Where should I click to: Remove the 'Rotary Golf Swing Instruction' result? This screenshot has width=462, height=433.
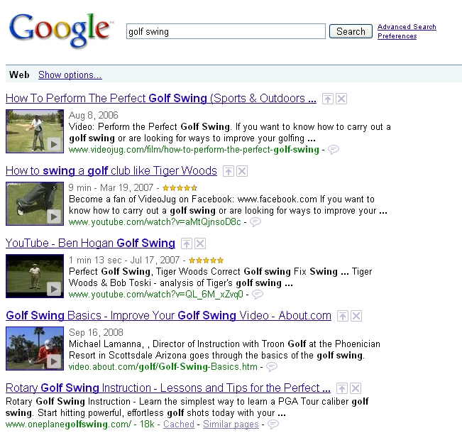point(356,388)
